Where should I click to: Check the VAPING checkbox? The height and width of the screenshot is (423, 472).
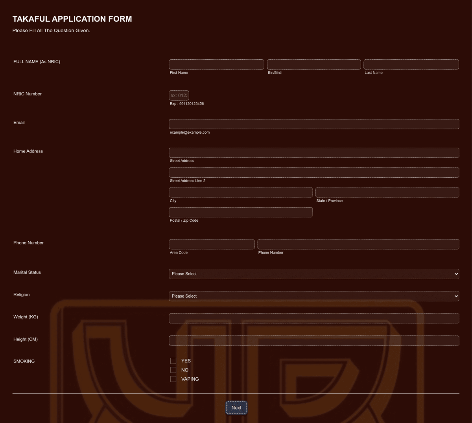pyautogui.click(x=173, y=379)
